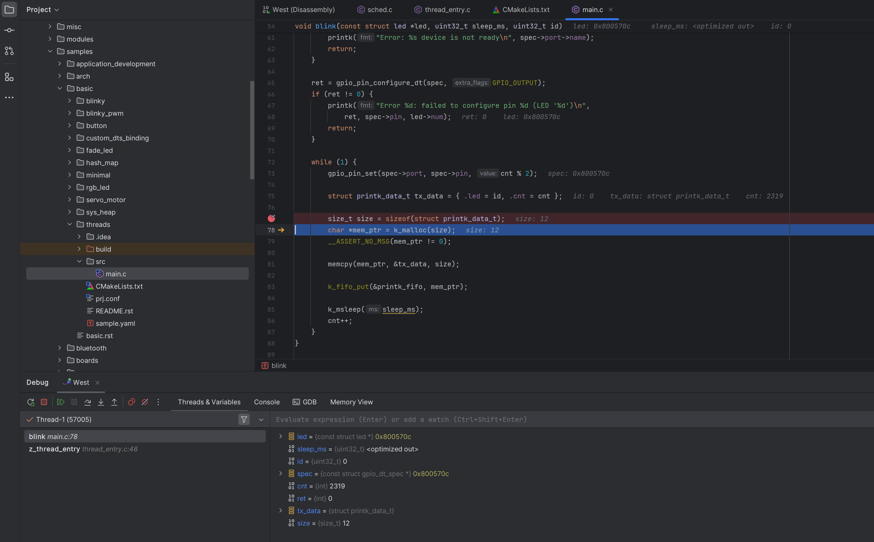This screenshot has height=542, width=874.
Task: Collapse the threads folder in Project tree
Action: [x=70, y=224]
